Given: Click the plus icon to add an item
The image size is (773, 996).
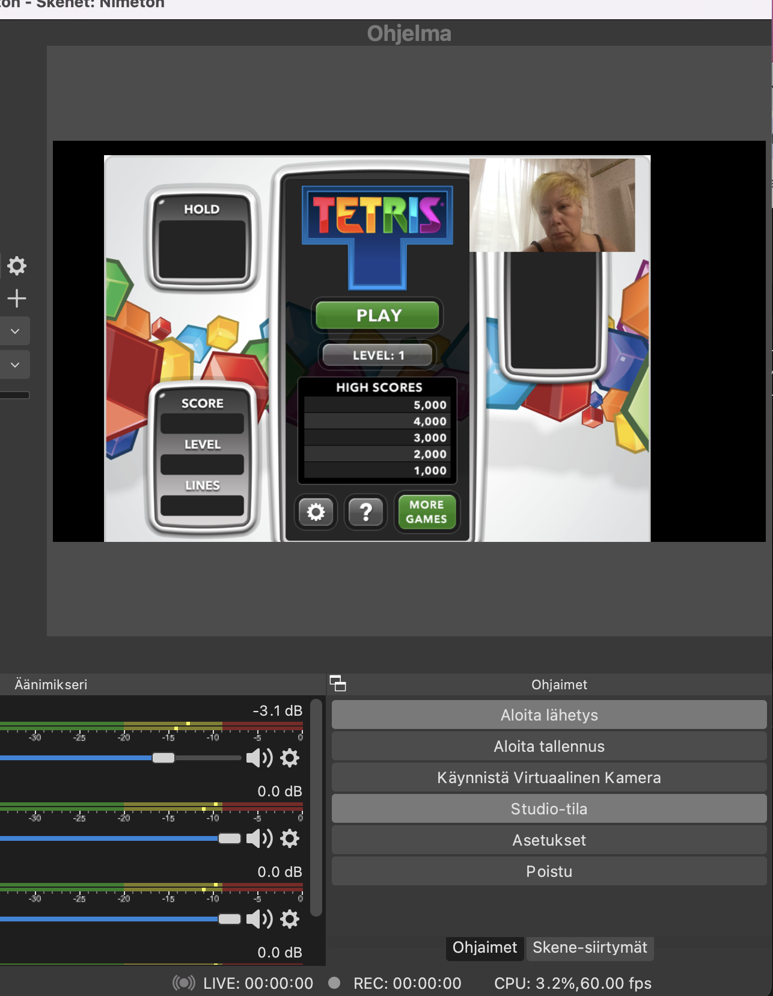Looking at the screenshot, I should point(17,298).
